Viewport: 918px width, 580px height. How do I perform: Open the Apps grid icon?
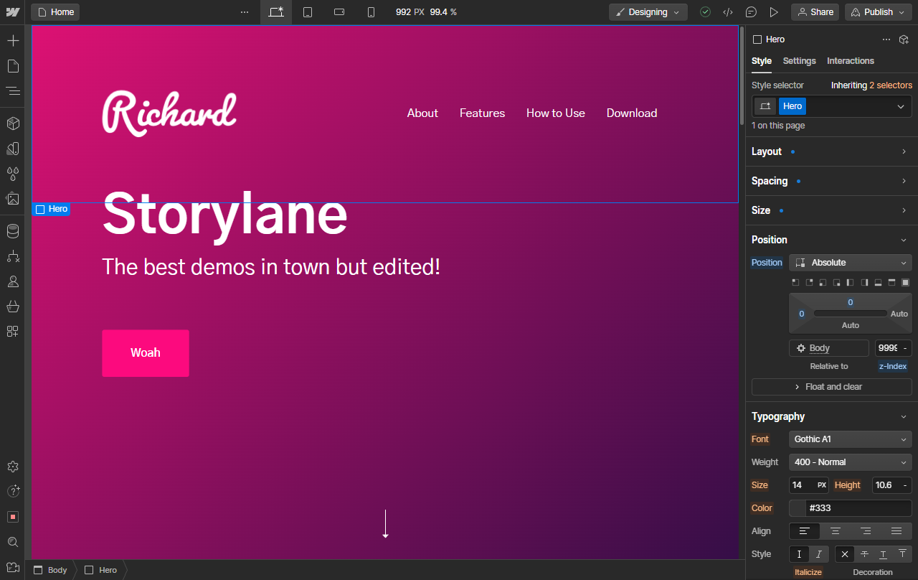[x=13, y=332]
